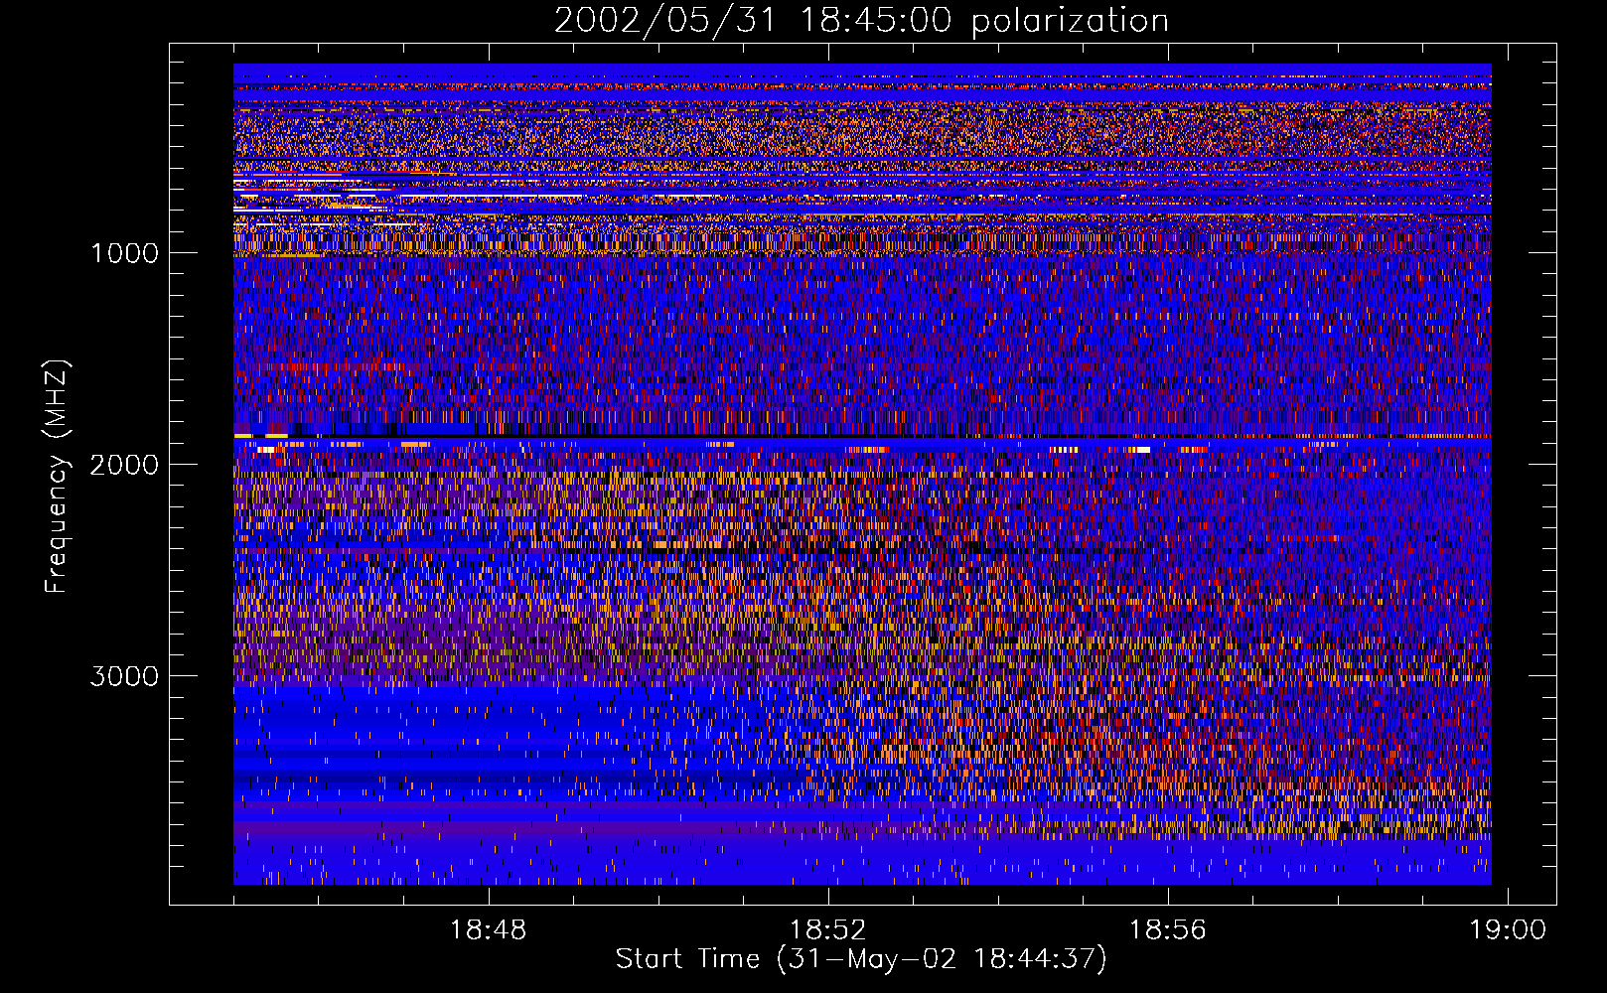
Task: Click the 18:52 time tick label
Action: (827, 930)
